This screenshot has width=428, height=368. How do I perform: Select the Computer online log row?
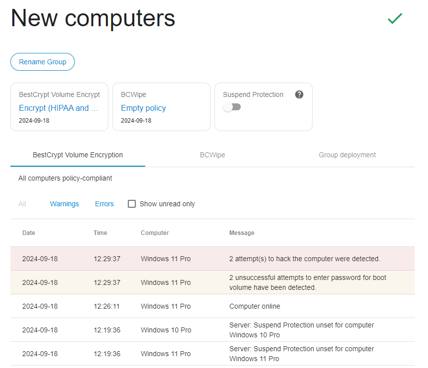pos(213,306)
